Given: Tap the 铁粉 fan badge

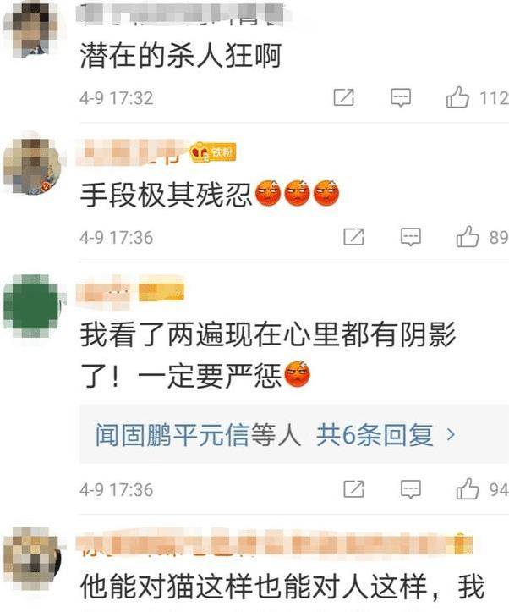Looking at the screenshot, I should pos(213,152).
